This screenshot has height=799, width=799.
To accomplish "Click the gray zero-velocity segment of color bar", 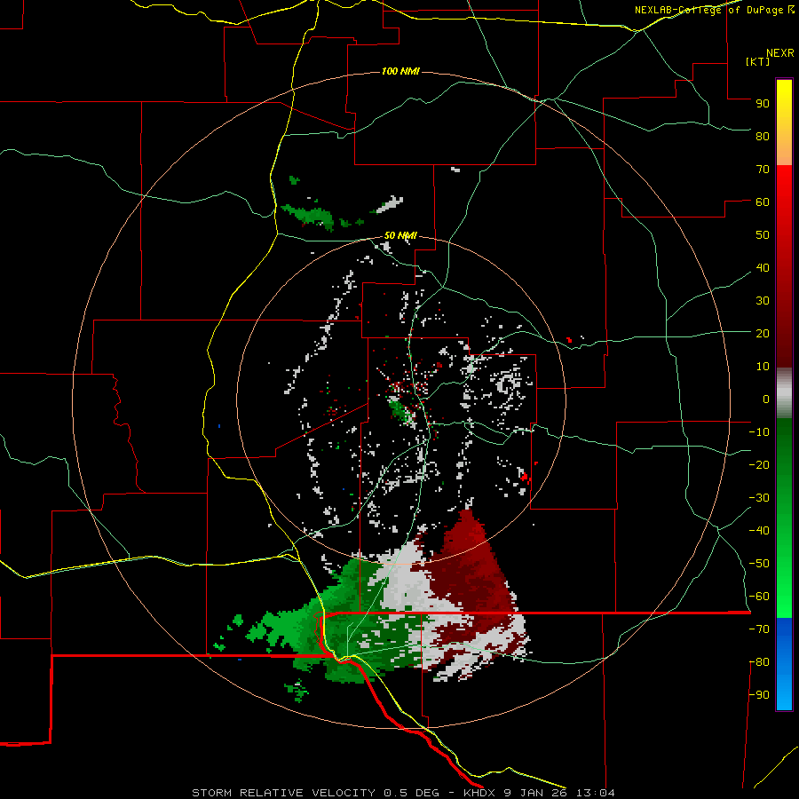I will click(x=784, y=393).
